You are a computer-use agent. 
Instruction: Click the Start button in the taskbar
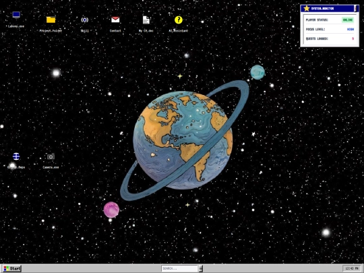(x=13, y=268)
